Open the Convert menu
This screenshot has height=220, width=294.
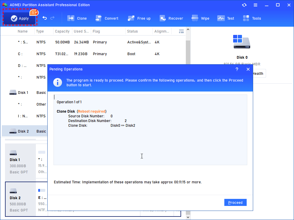(107, 18)
